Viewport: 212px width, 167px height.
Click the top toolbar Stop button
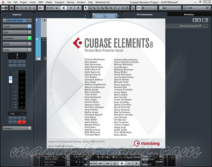click(64, 8)
